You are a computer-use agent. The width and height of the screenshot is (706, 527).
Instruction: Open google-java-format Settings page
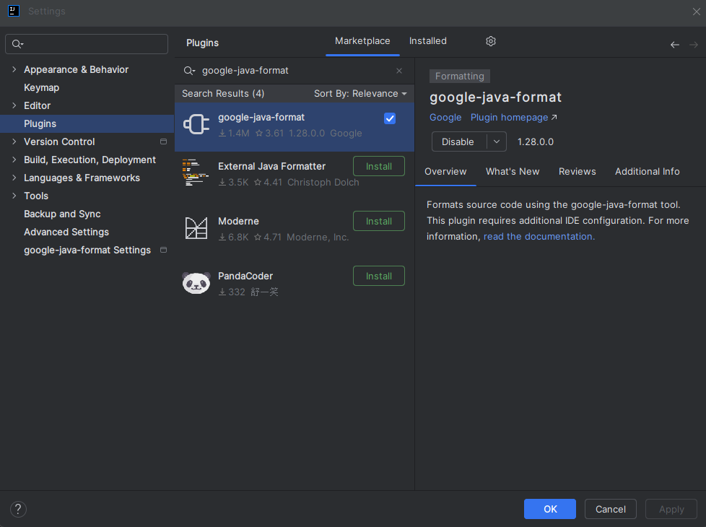pos(87,250)
